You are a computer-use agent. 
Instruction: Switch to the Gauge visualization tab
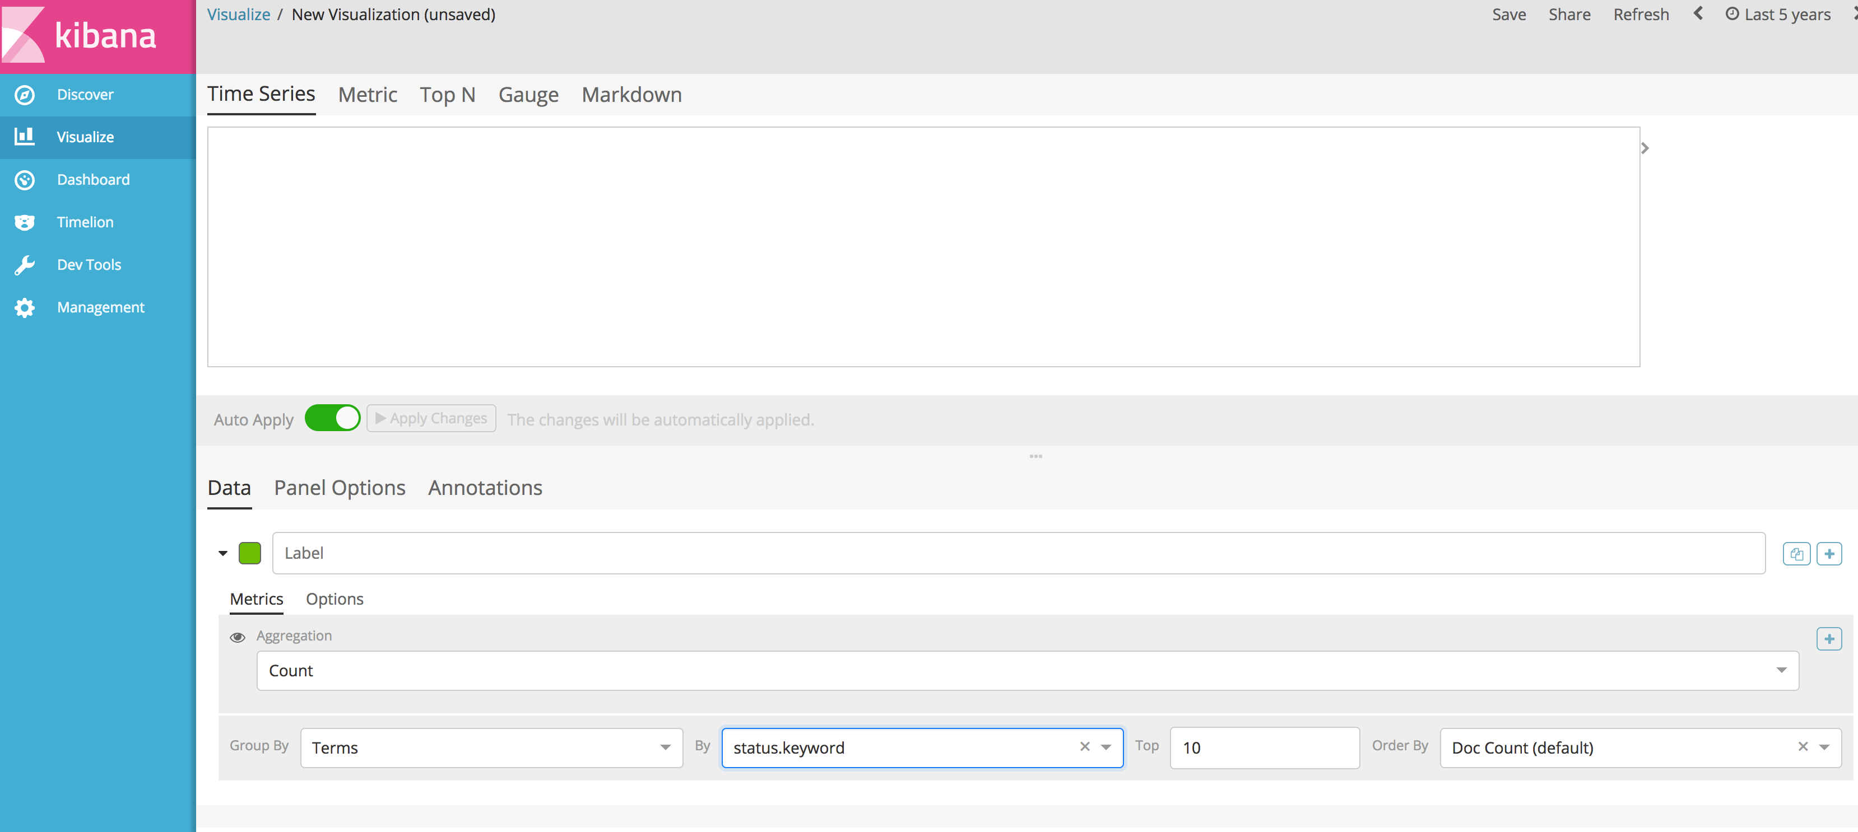coord(528,95)
